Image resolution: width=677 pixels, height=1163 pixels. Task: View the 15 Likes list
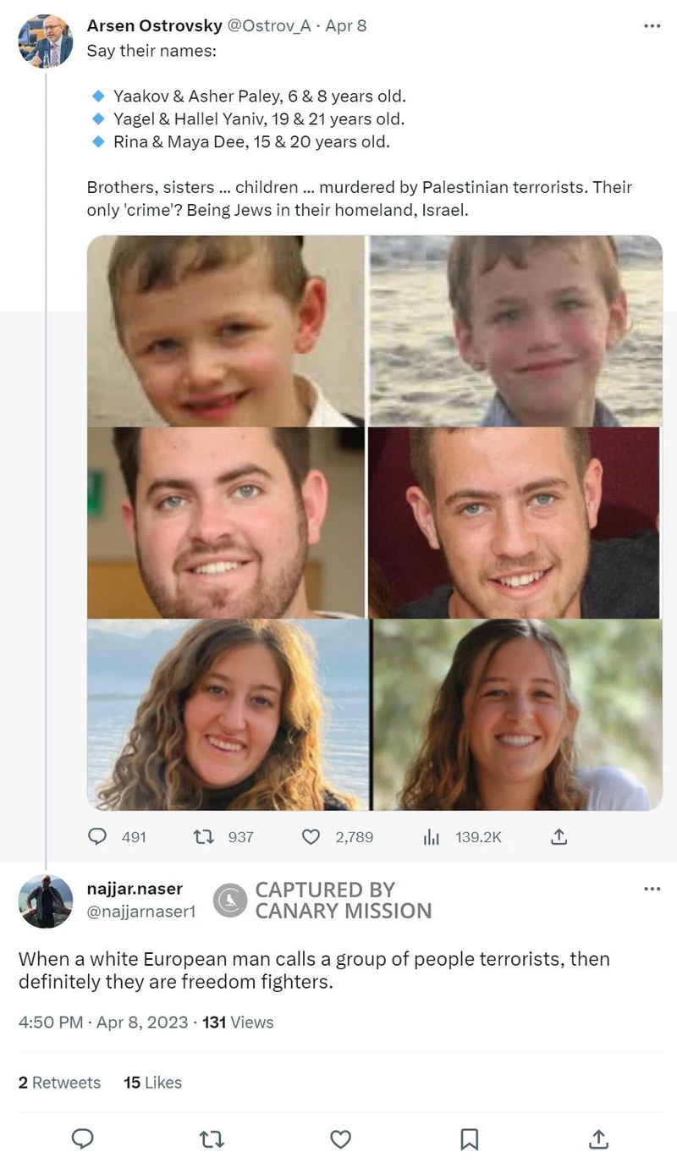(x=152, y=1083)
